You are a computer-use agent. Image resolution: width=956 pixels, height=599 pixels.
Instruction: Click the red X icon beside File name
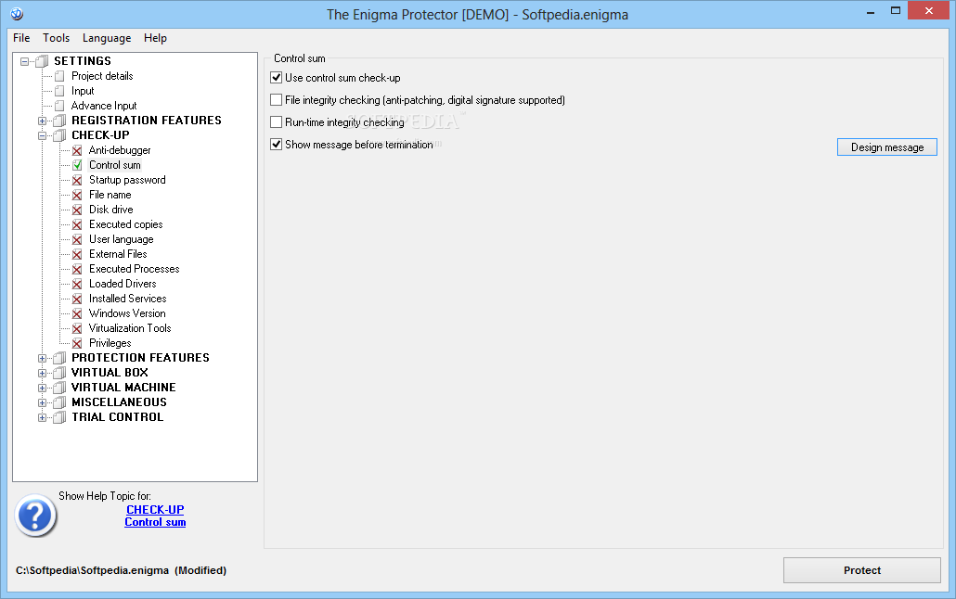[x=77, y=195]
